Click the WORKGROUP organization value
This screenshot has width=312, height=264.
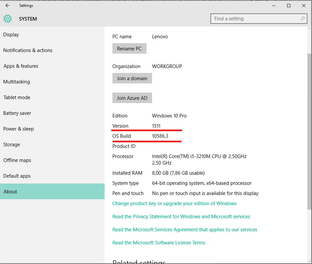click(167, 66)
